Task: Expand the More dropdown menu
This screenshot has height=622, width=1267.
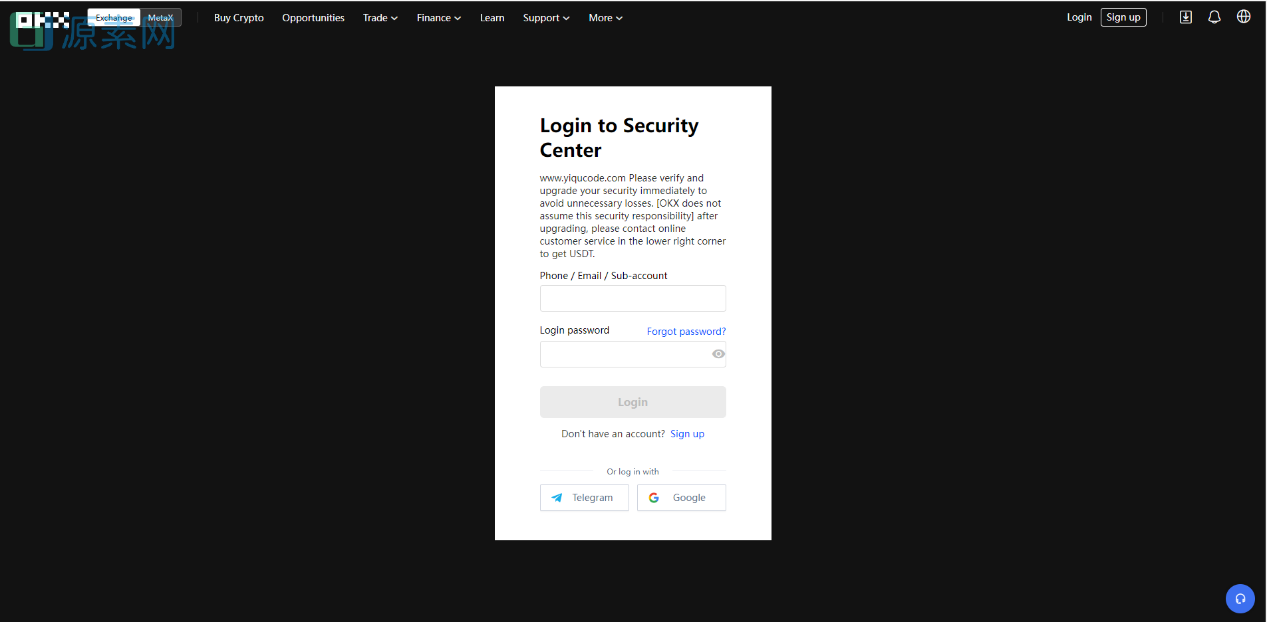Action: click(605, 18)
